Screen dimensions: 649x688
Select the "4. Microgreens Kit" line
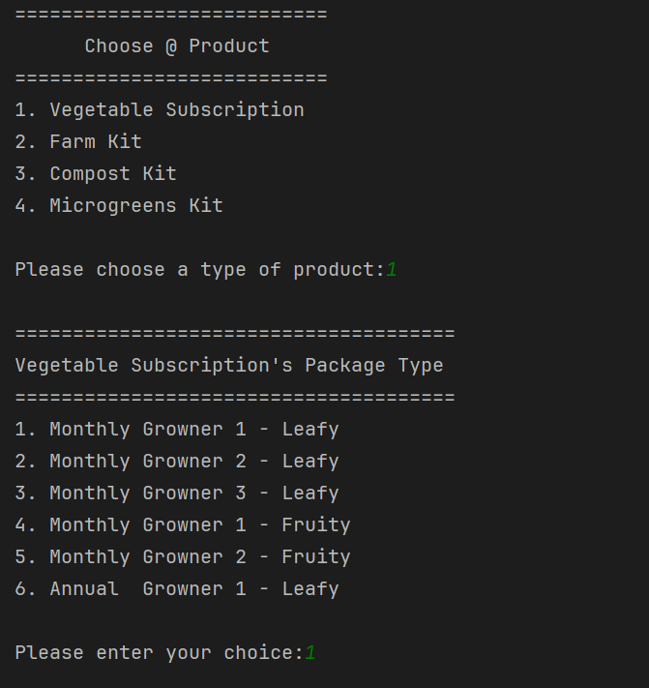point(119,206)
